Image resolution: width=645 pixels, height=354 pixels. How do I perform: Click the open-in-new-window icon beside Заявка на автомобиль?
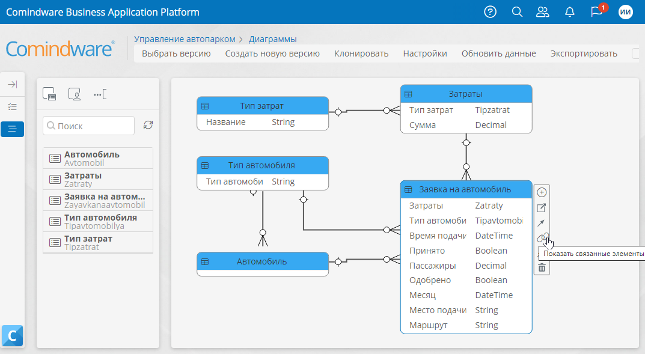click(x=542, y=207)
